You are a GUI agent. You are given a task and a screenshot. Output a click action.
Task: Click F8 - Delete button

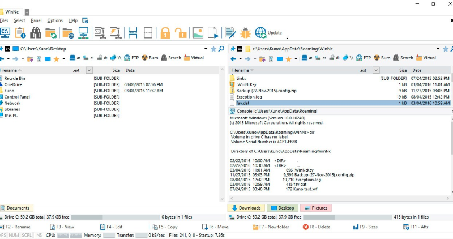click(x=317, y=227)
